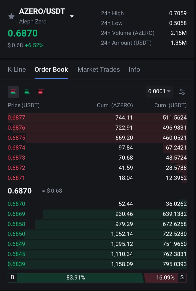Click cumulative USDT value 511.5624
Screen dimensions: 196x291
[x=174, y=117]
